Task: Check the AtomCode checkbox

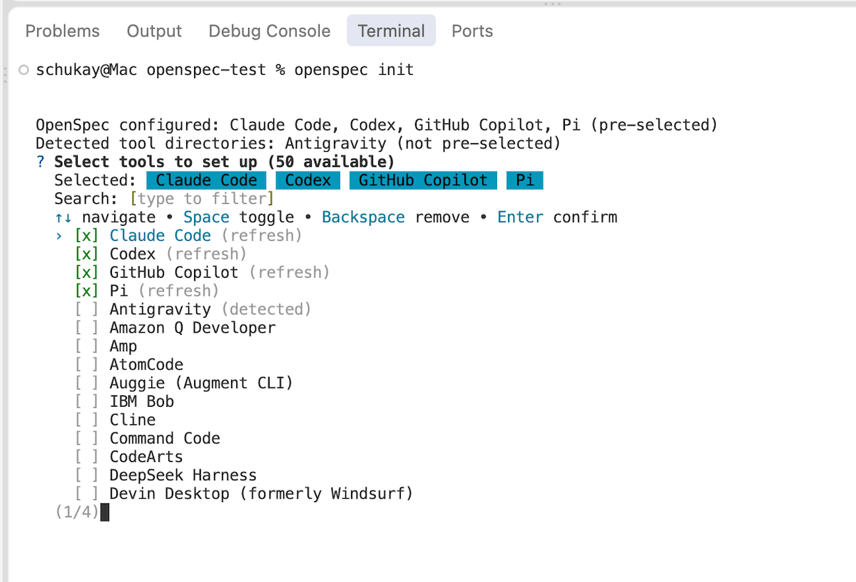Action: pos(87,365)
